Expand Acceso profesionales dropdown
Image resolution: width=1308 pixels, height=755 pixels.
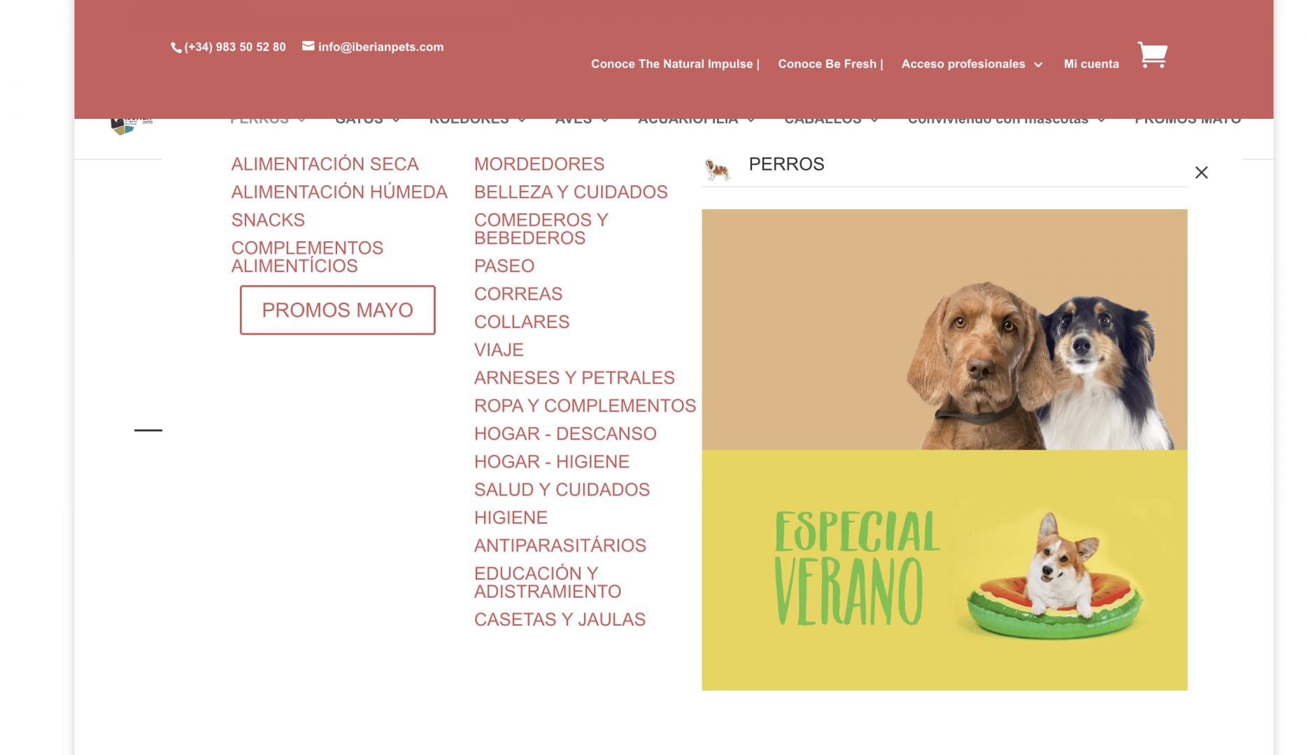click(x=1038, y=64)
